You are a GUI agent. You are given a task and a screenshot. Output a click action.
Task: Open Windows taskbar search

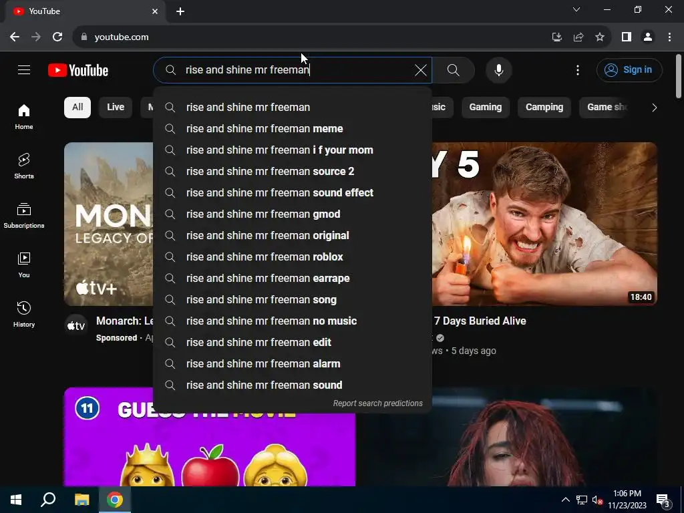coord(48,500)
